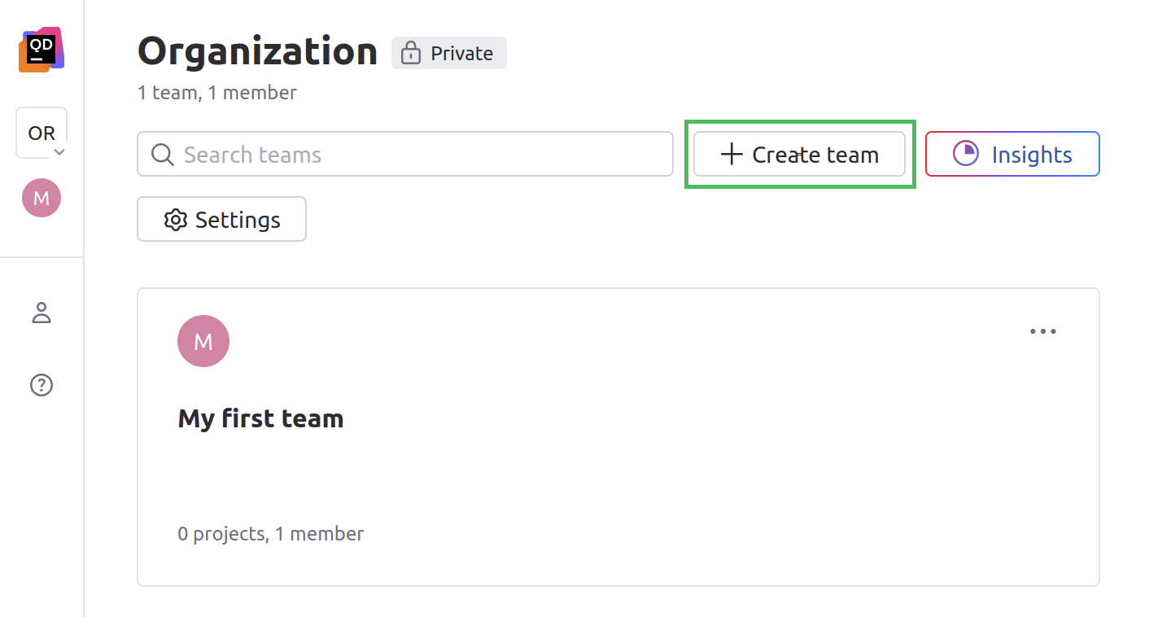Viewport: 1149px width, 617px height.
Task: Click the gear icon on the Settings button
Action: [x=176, y=219]
